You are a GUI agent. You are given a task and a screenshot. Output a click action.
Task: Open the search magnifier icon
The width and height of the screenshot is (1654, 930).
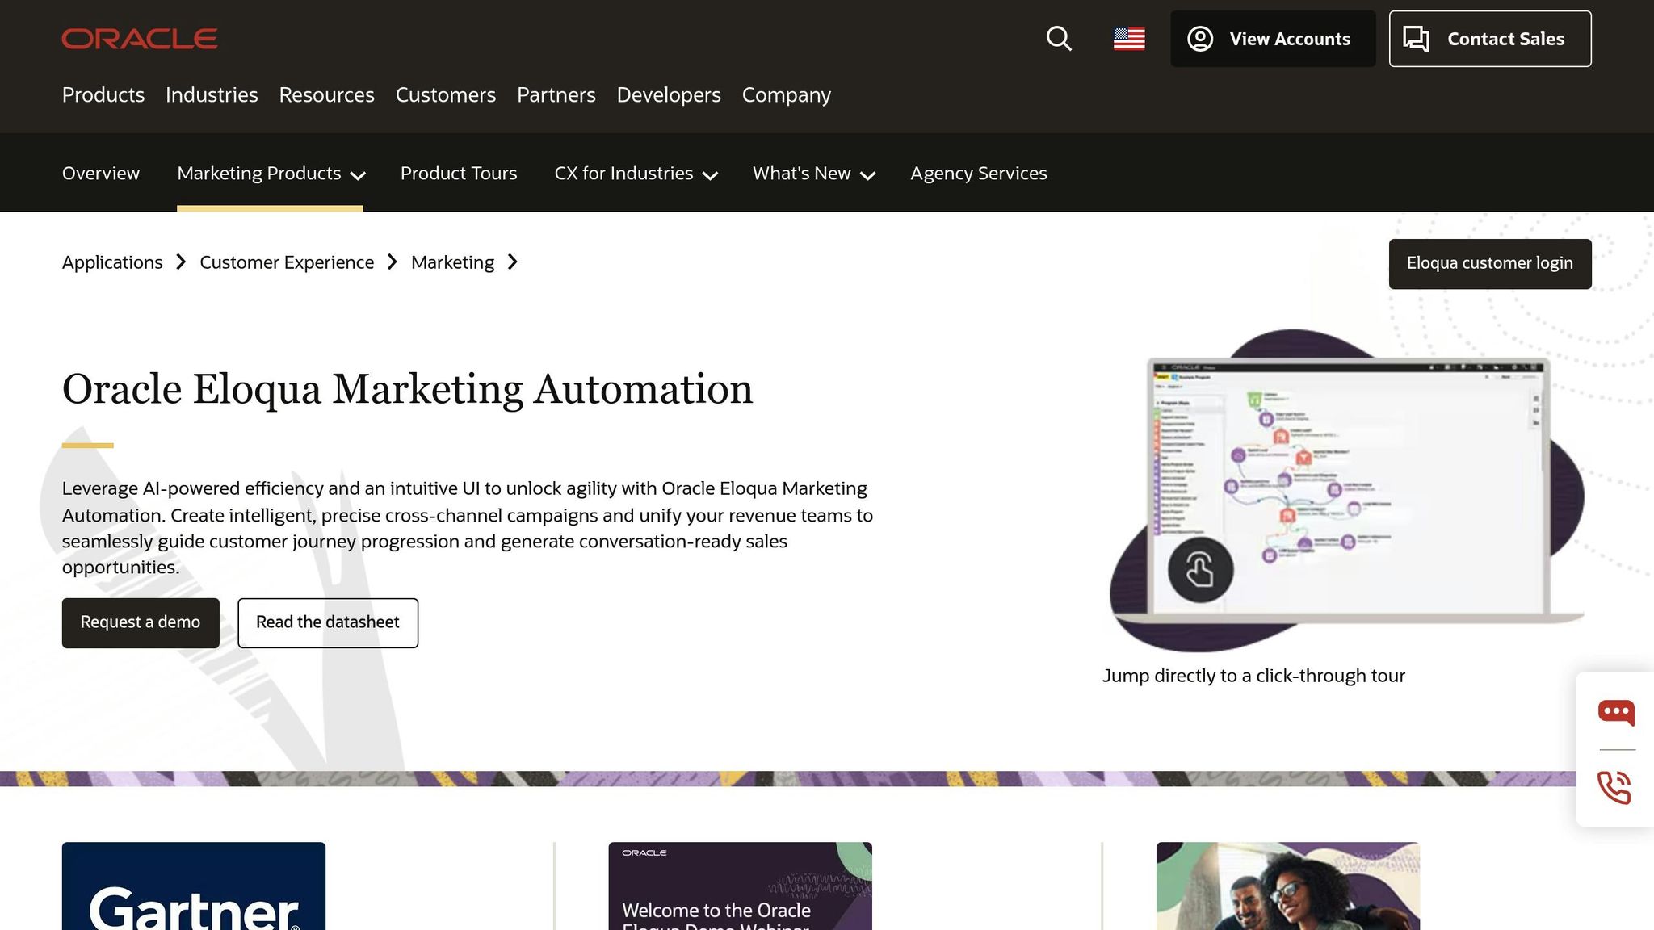[1059, 39]
